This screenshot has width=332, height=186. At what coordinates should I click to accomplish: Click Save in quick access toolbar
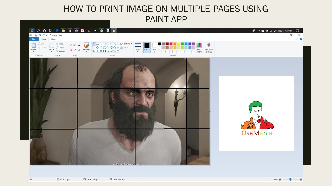coord(36,35)
